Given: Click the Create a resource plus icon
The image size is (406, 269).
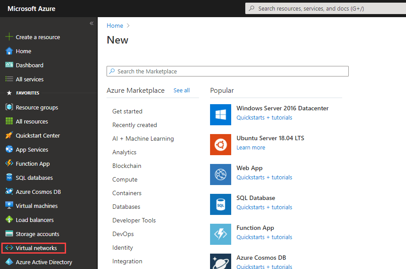Looking at the screenshot, I should tap(9, 37).
